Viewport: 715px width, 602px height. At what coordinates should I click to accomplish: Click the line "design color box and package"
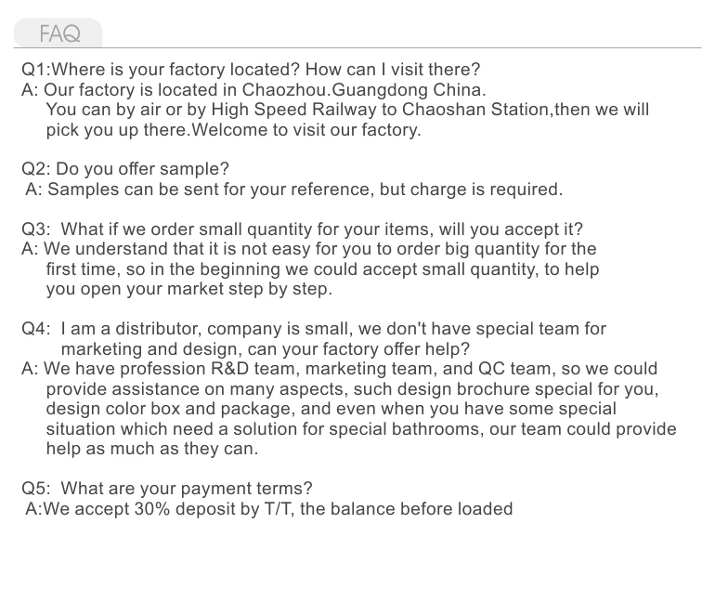point(331,409)
